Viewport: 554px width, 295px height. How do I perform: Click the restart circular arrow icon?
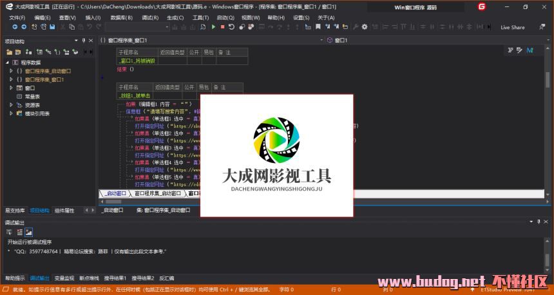(x=231, y=27)
